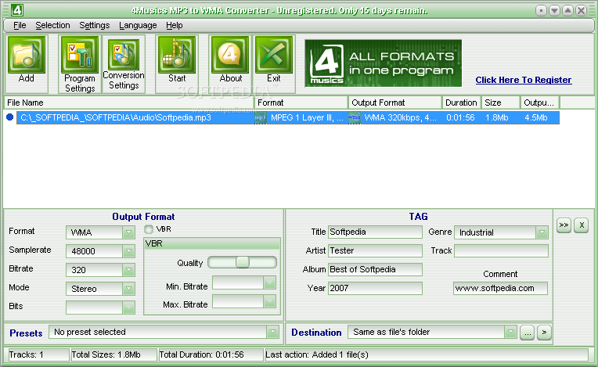This screenshot has width=598, height=367.
Task: Click Last action: Added 1 file(s) status
Action: (427, 354)
